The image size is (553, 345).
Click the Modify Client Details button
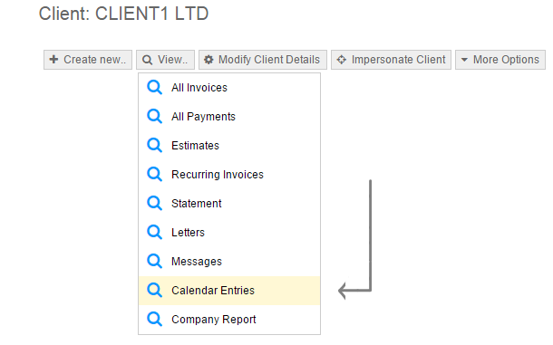click(263, 60)
